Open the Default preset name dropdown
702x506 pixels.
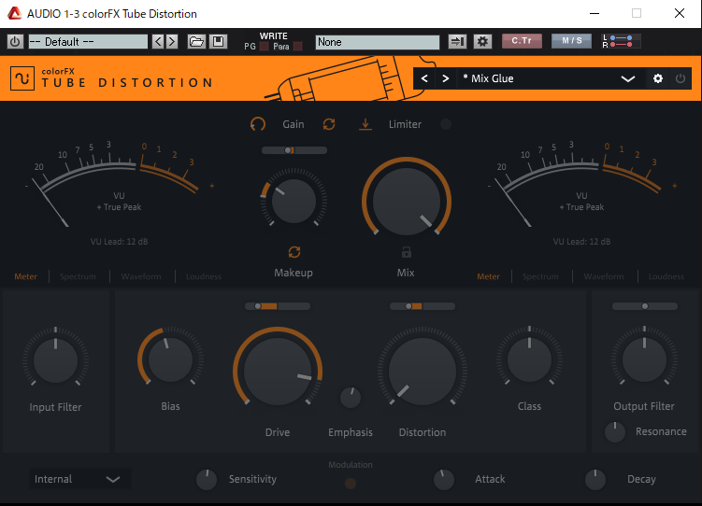point(88,42)
